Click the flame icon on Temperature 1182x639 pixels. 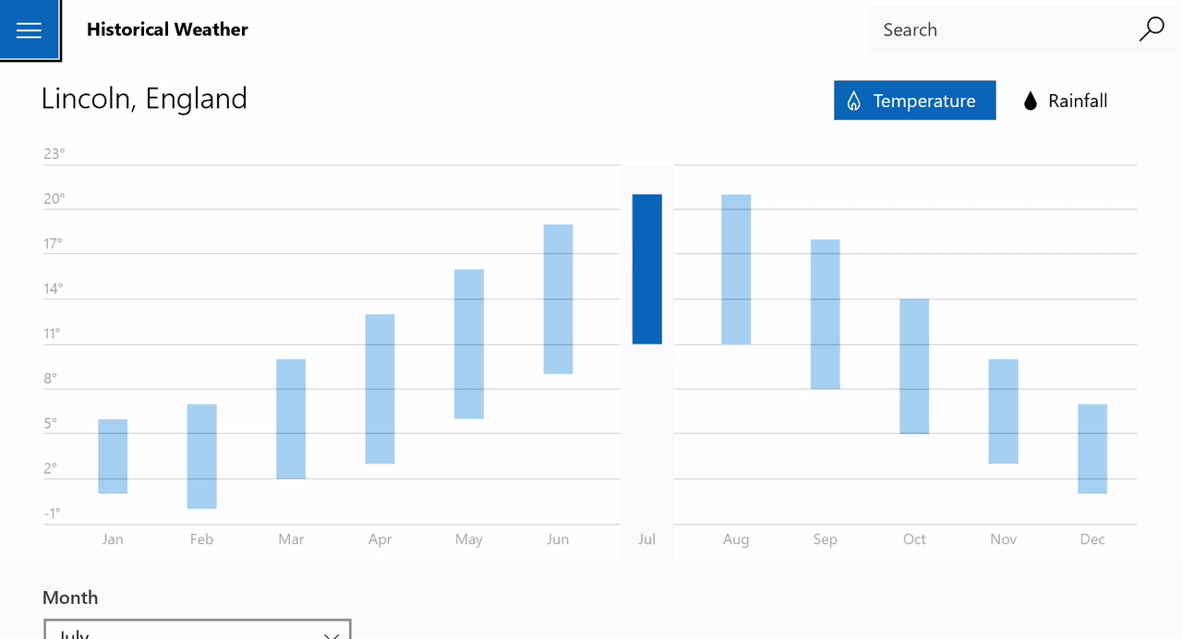tap(854, 101)
